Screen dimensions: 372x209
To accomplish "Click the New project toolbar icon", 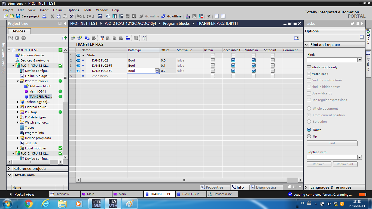I will (6, 16).
